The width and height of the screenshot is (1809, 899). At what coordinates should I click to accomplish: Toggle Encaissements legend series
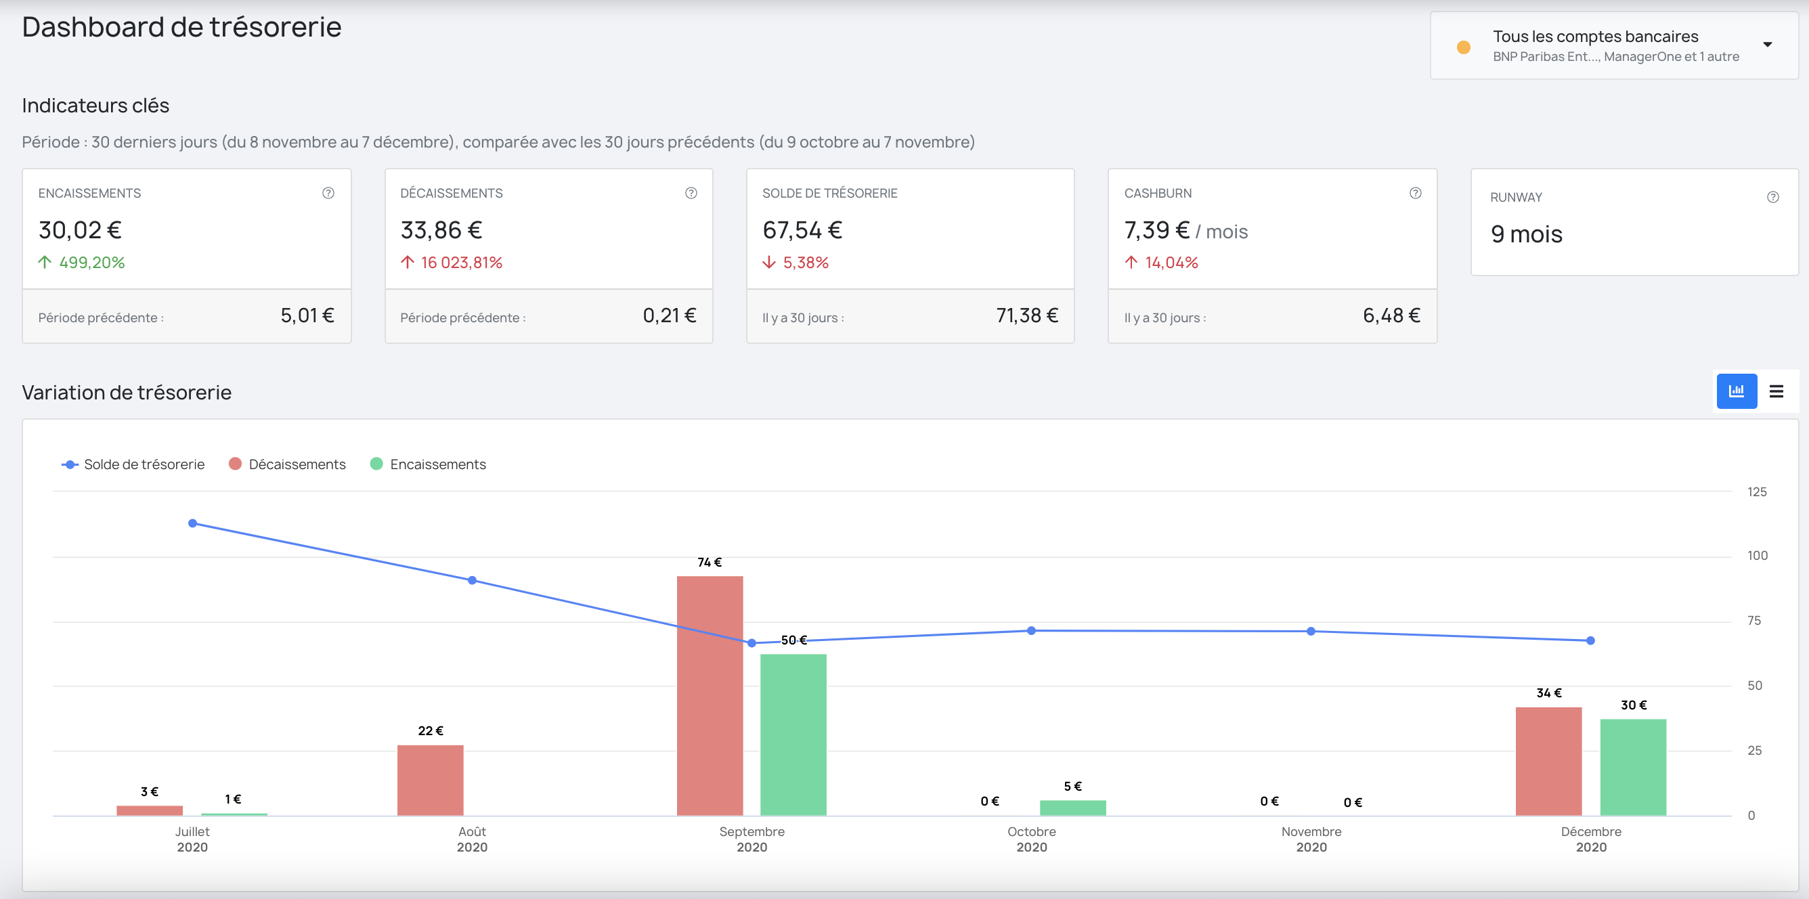tap(429, 464)
